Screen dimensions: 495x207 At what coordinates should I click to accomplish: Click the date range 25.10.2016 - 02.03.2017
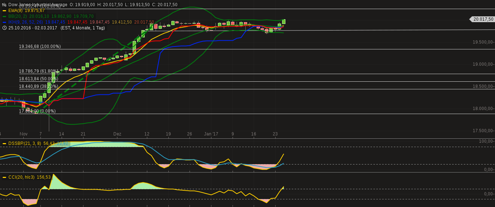click(x=33, y=28)
